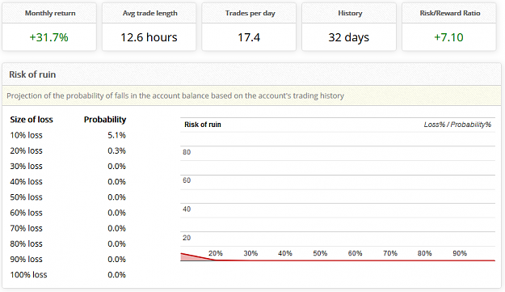
Task: Click the History card header
Action: click(x=349, y=13)
